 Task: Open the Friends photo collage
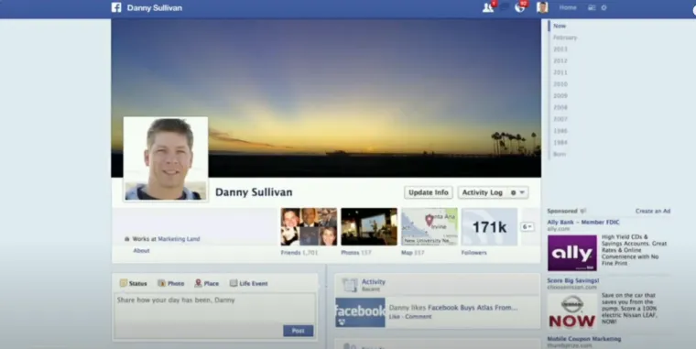point(309,227)
